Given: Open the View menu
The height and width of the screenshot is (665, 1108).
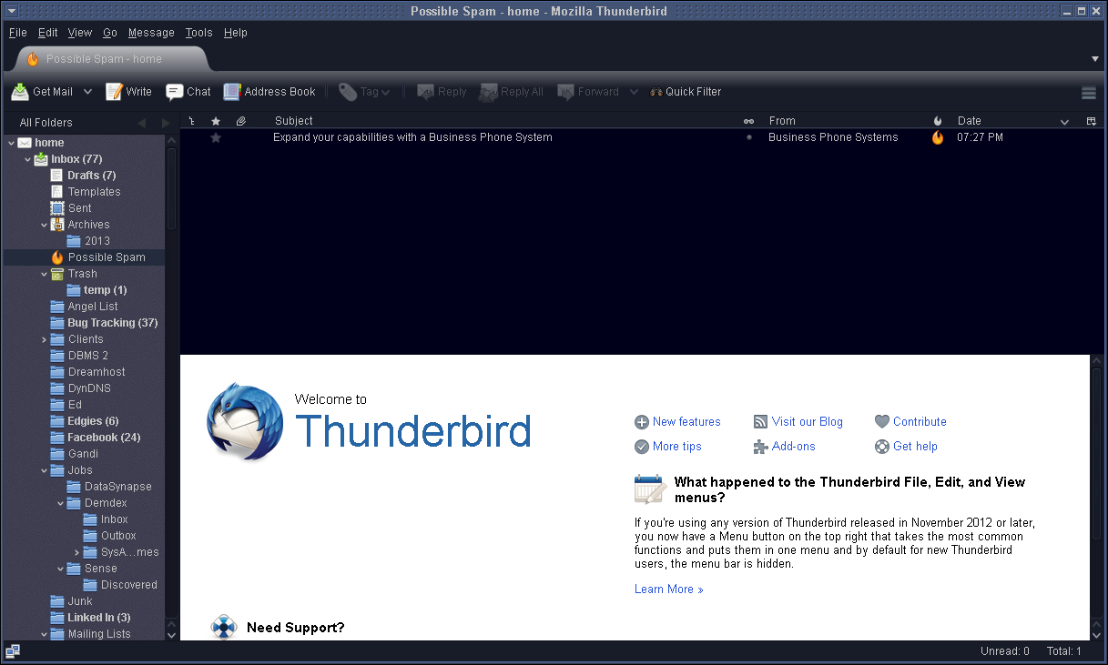Looking at the screenshot, I should pyautogui.click(x=80, y=33).
